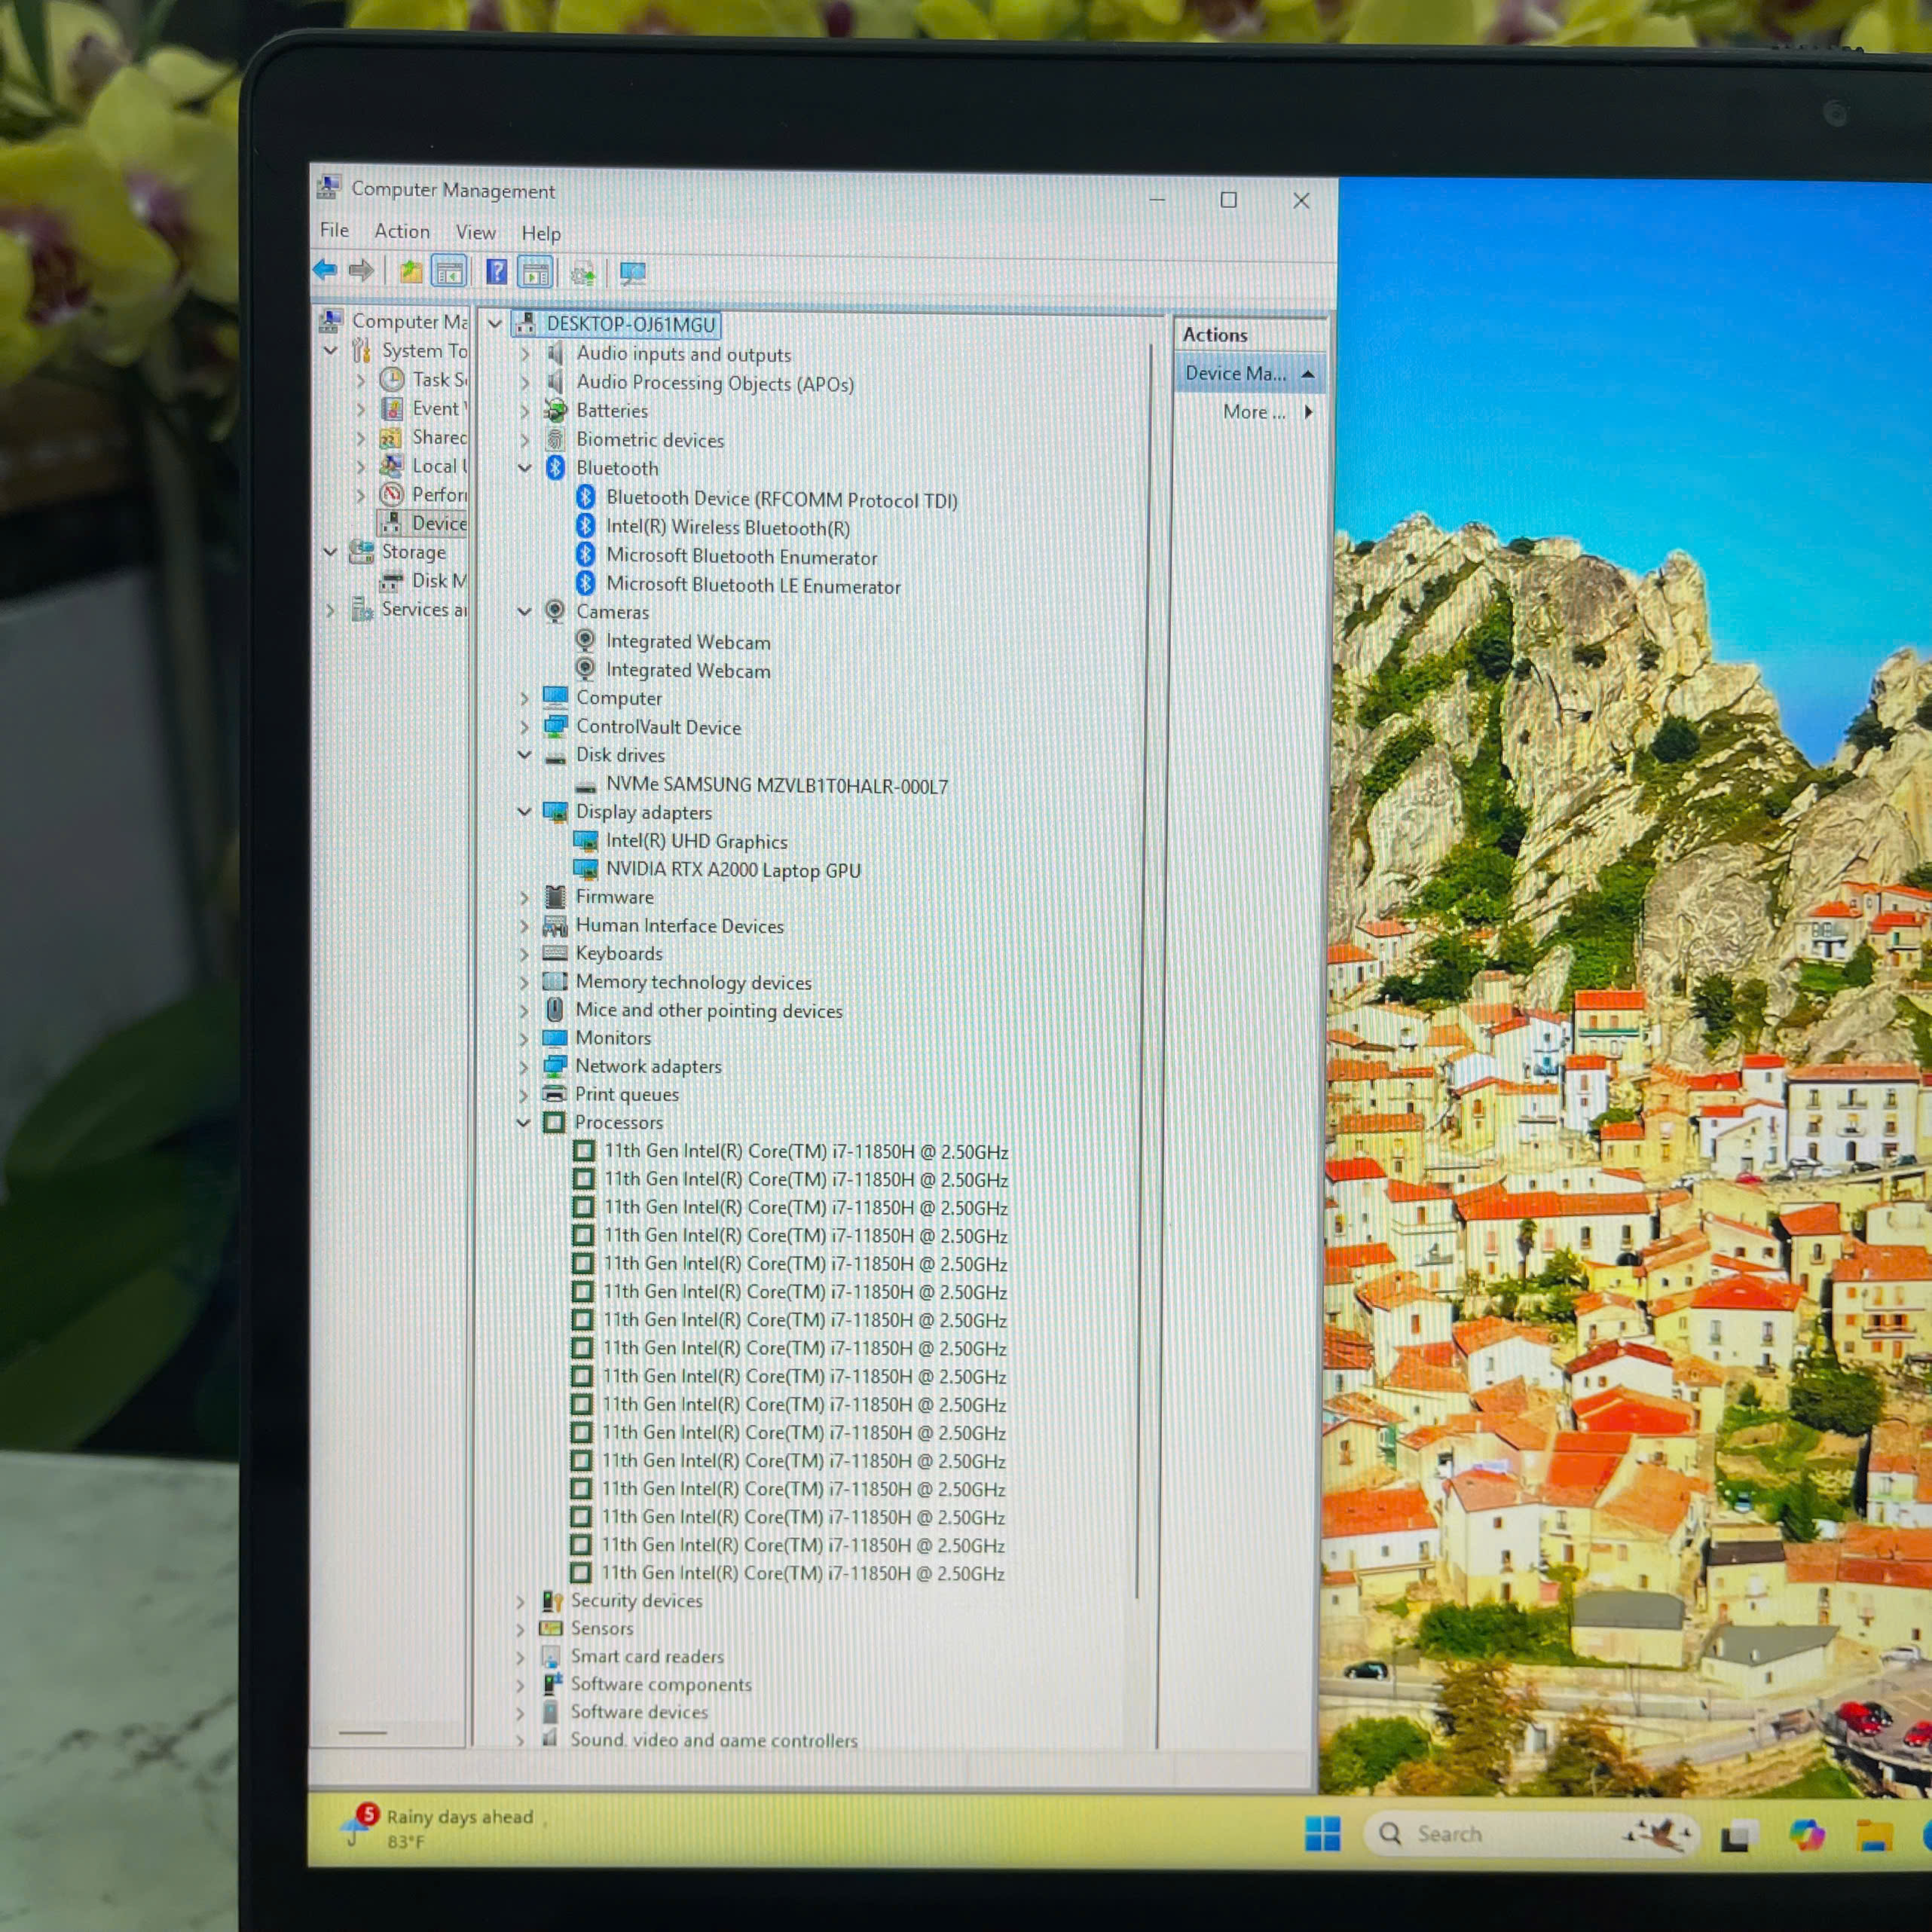Expand the Security devices node
The width and height of the screenshot is (1932, 1932).
[x=521, y=1601]
